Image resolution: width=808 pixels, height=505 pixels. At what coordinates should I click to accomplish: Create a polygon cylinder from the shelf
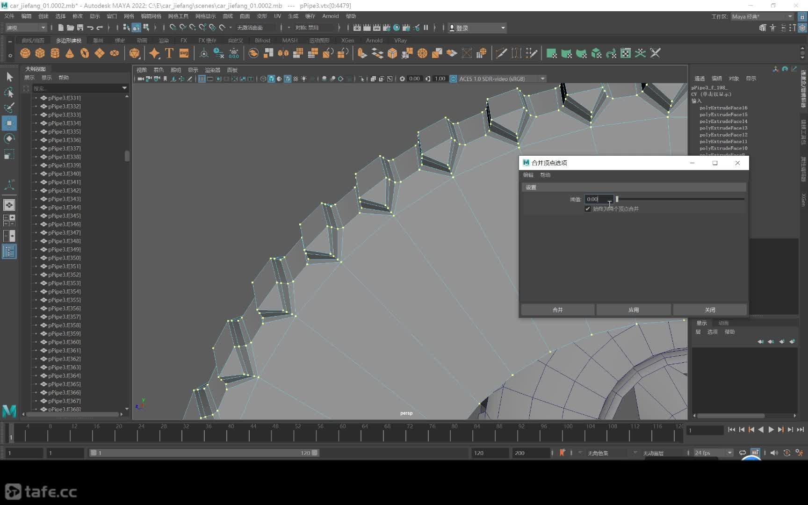click(x=55, y=53)
